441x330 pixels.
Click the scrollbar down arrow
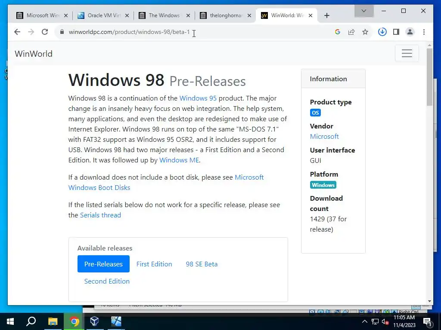click(x=429, y=301)
